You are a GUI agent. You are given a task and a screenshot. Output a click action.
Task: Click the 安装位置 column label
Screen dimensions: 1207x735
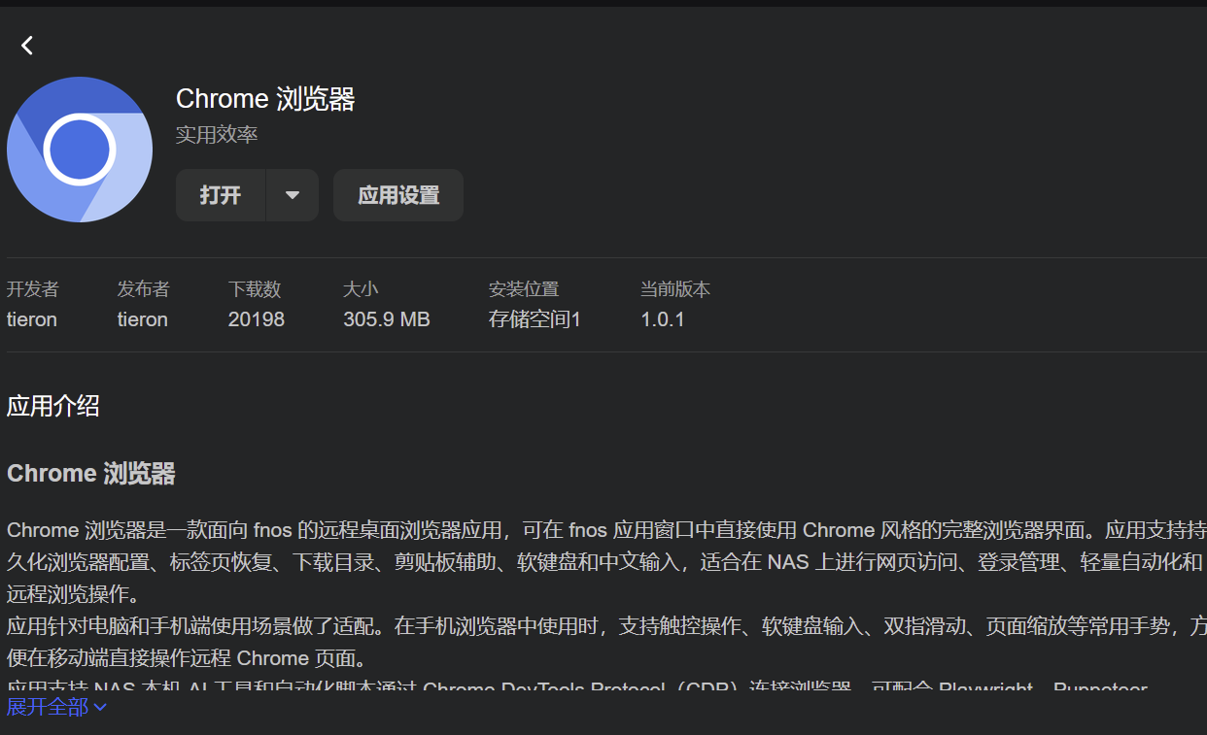[x=524, y=289]
